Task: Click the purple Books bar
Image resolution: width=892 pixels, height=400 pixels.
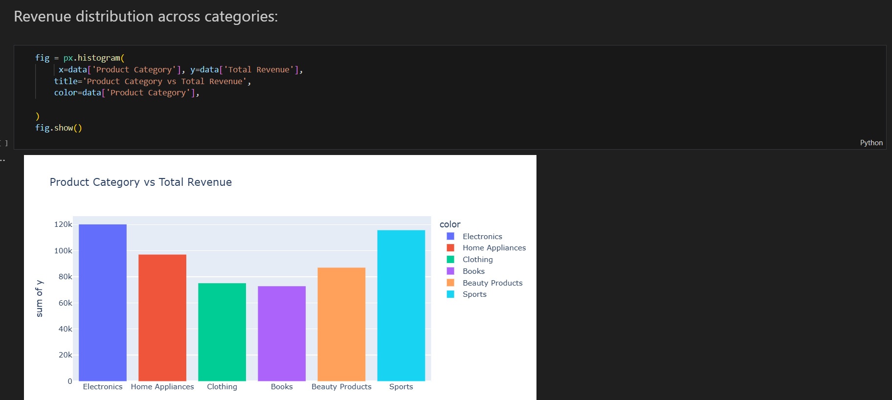Action: [x=282, y=333]
